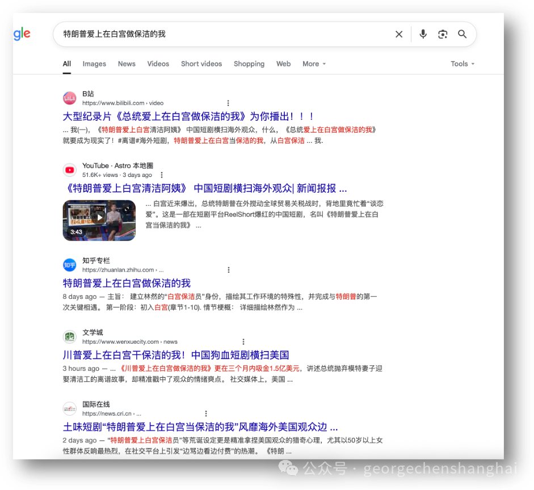Click the https://zhuanlan.zhihu.com URL text
The image size is (534, 490).
pos(123,270)
